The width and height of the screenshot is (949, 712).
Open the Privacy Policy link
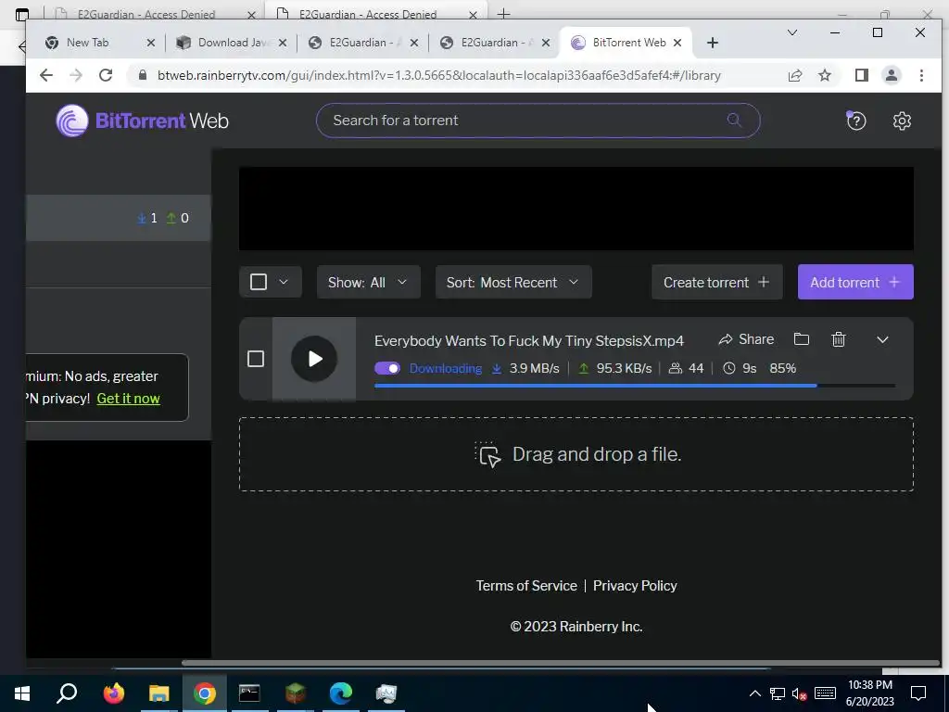635,586
